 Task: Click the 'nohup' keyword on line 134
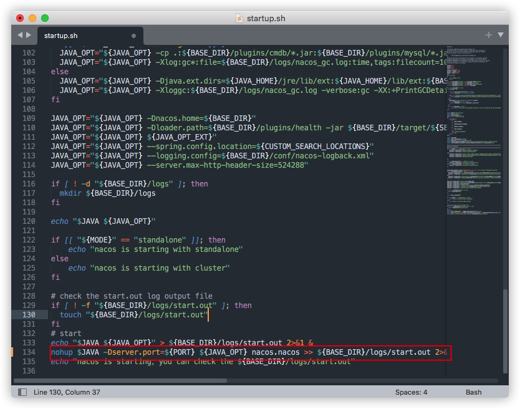[62, 352]
